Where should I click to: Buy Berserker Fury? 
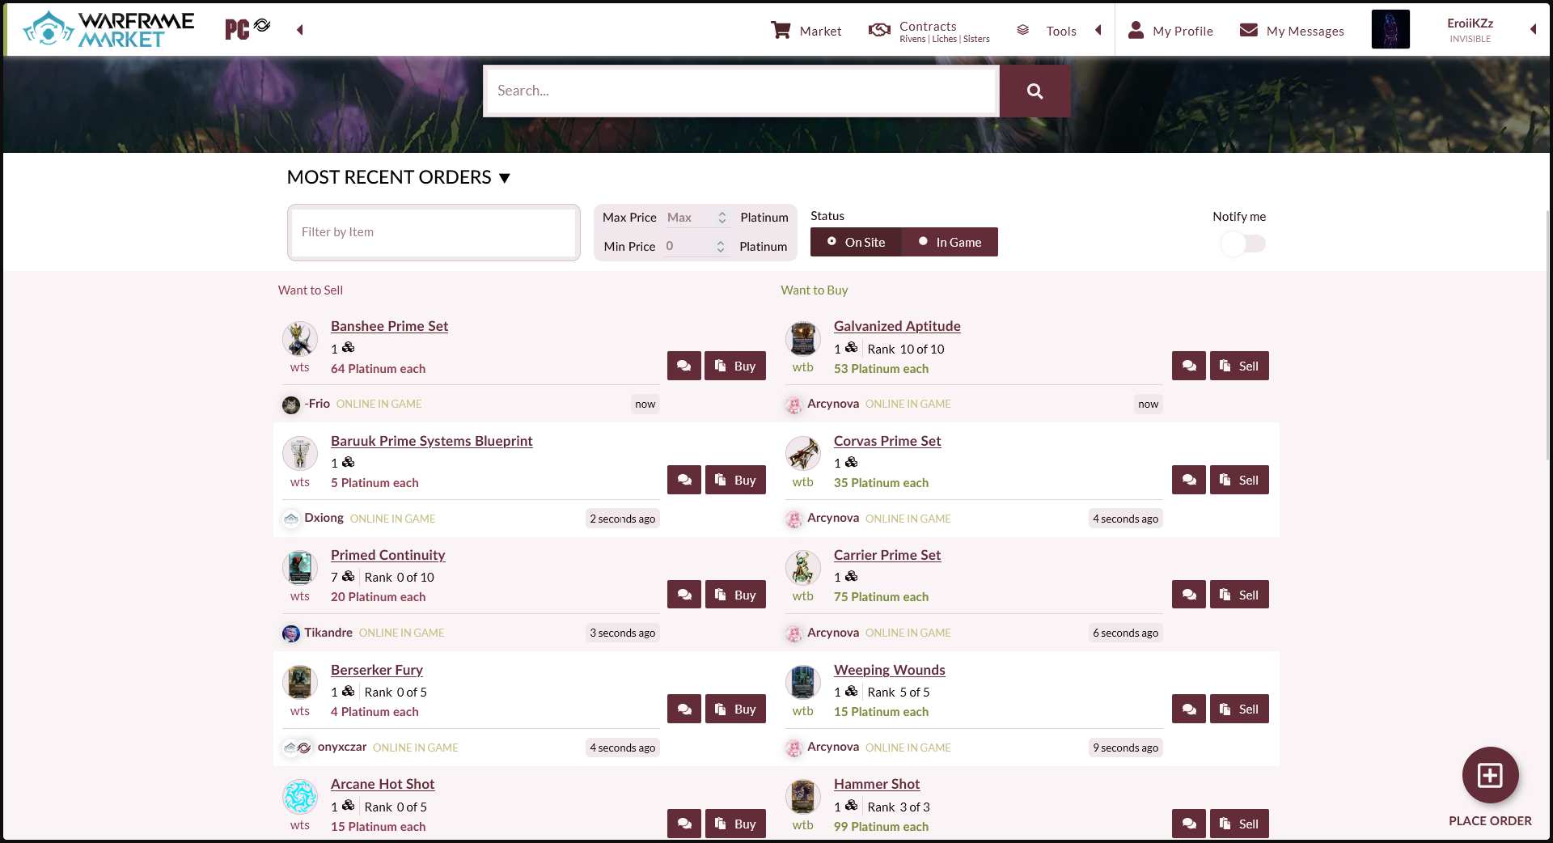pos(735,709)
